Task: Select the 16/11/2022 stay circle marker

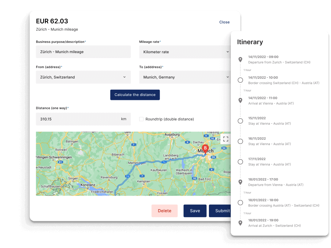Action: 240,141
